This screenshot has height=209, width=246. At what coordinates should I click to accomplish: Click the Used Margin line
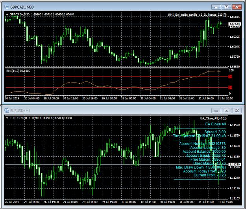[x=209, y=163]
